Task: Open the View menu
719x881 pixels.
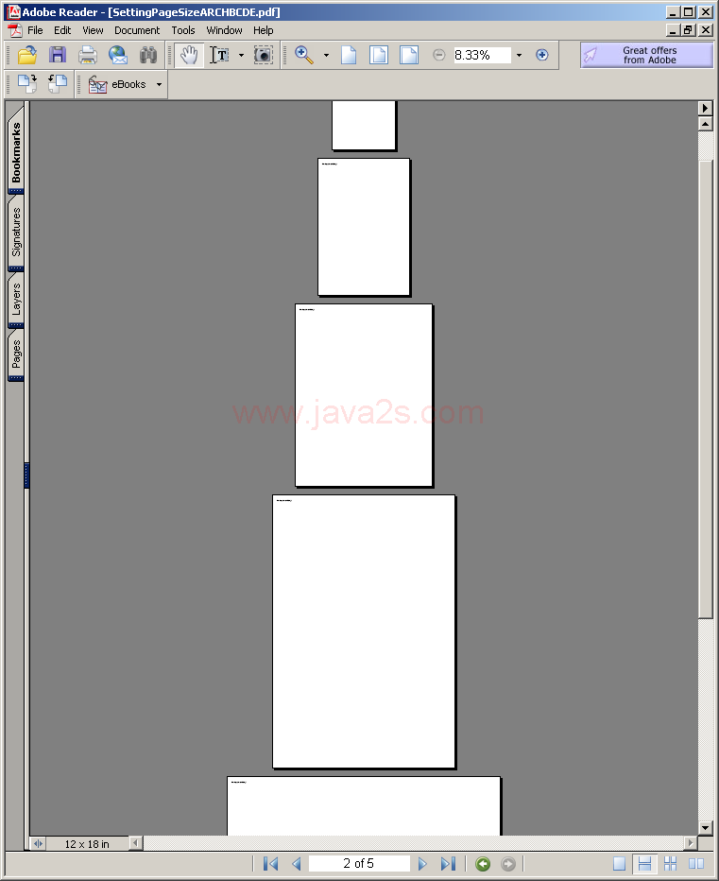Action: coord(93,30)
